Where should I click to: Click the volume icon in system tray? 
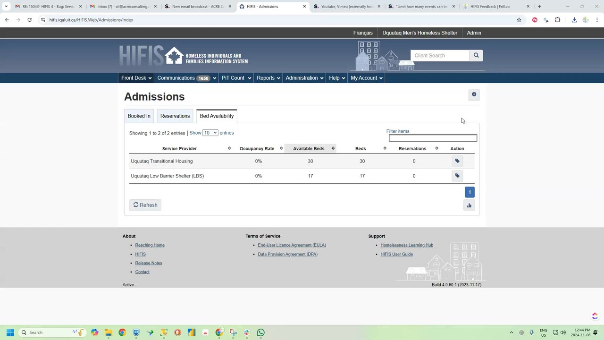(563, 332)
